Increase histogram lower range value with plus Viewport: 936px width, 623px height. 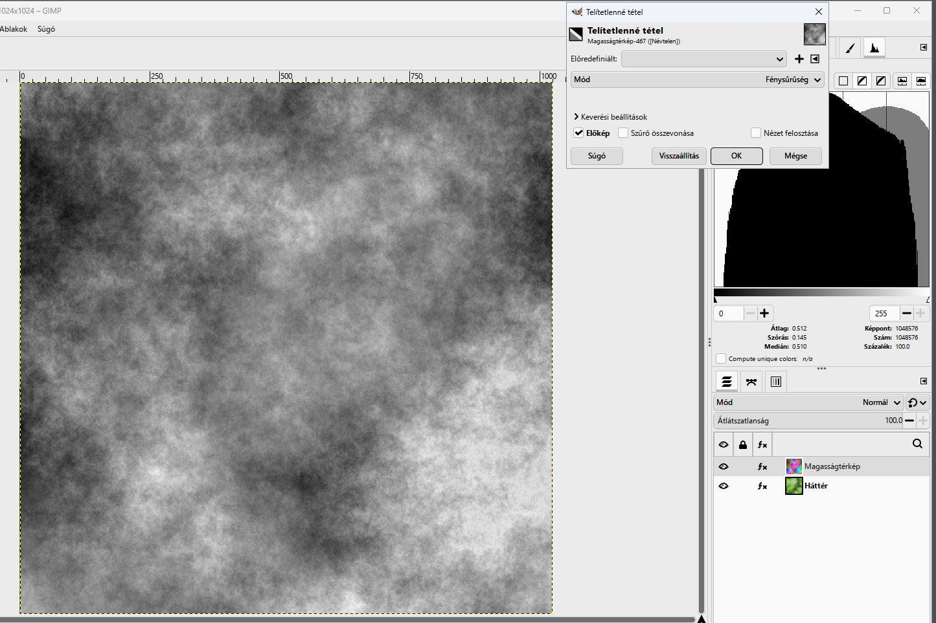(x=764, y=313)
